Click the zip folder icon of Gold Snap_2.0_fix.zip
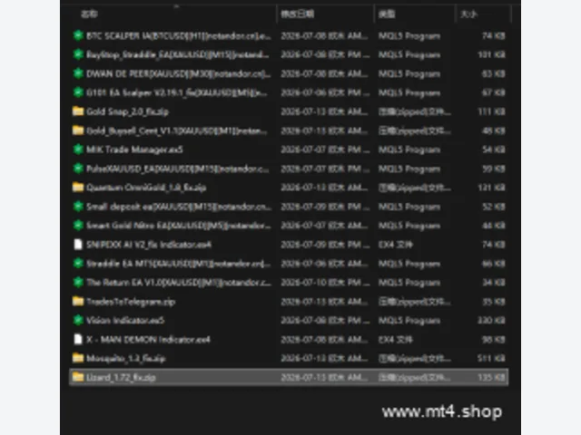 pyautogui.click(x=78, y=111)
